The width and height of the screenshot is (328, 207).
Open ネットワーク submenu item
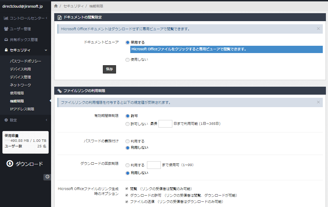click(x=20, y=85)
